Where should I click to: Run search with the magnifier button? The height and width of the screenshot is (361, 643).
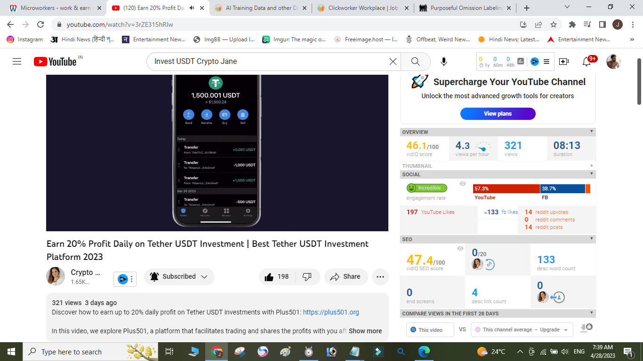pyautogui.click(x=415, y=62)
